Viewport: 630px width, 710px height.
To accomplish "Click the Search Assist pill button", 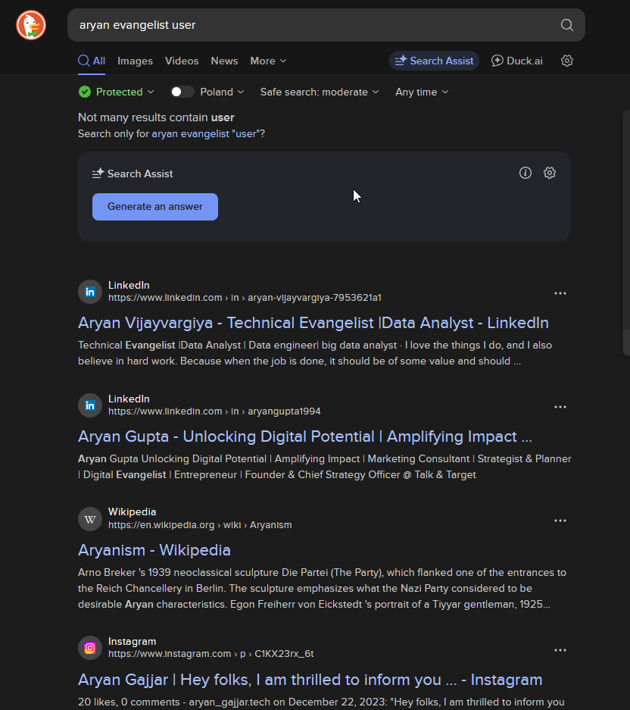I will [434, 61].
